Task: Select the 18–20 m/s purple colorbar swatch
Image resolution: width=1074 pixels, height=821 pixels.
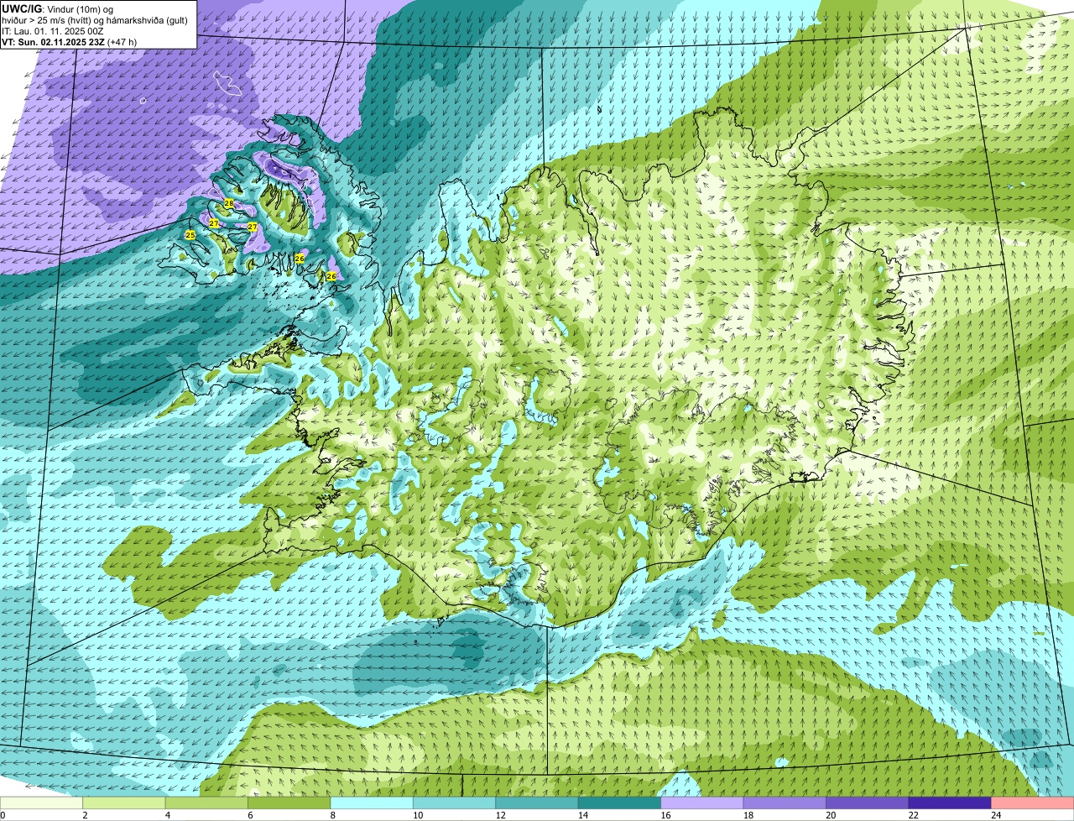Action: [785, 803]
